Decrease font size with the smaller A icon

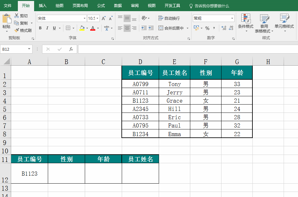point(111,18)
